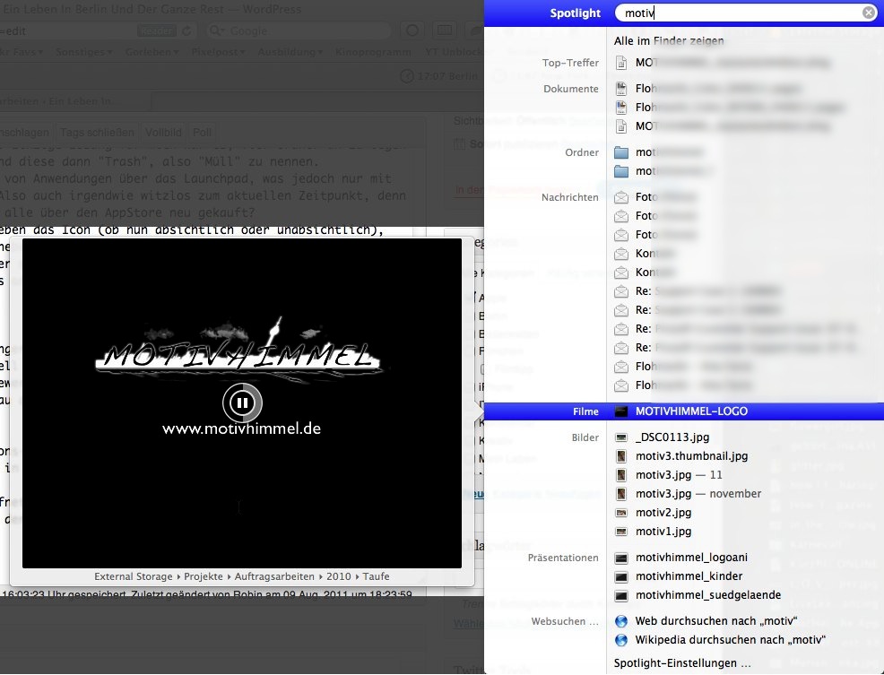Click 'Web durchsuchen nach motiv'

point(717,621)
